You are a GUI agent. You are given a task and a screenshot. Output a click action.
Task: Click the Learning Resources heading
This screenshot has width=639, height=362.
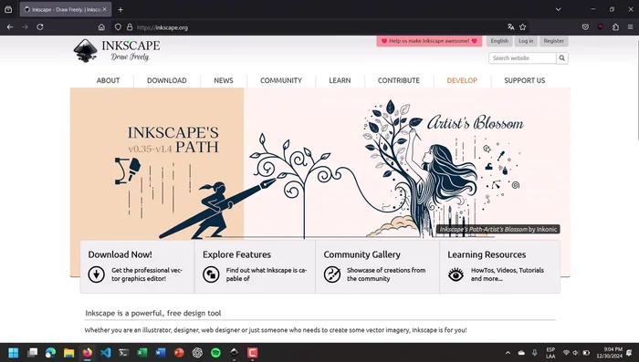click(x=487, y=254)
